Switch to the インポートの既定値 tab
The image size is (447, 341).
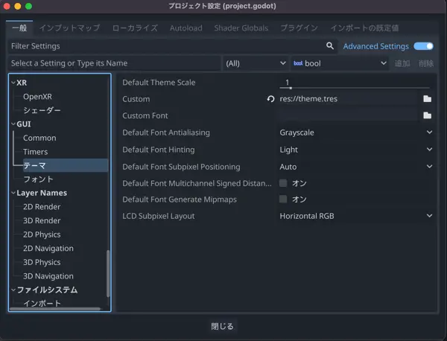pyautogui.click(x=364, y=28)
